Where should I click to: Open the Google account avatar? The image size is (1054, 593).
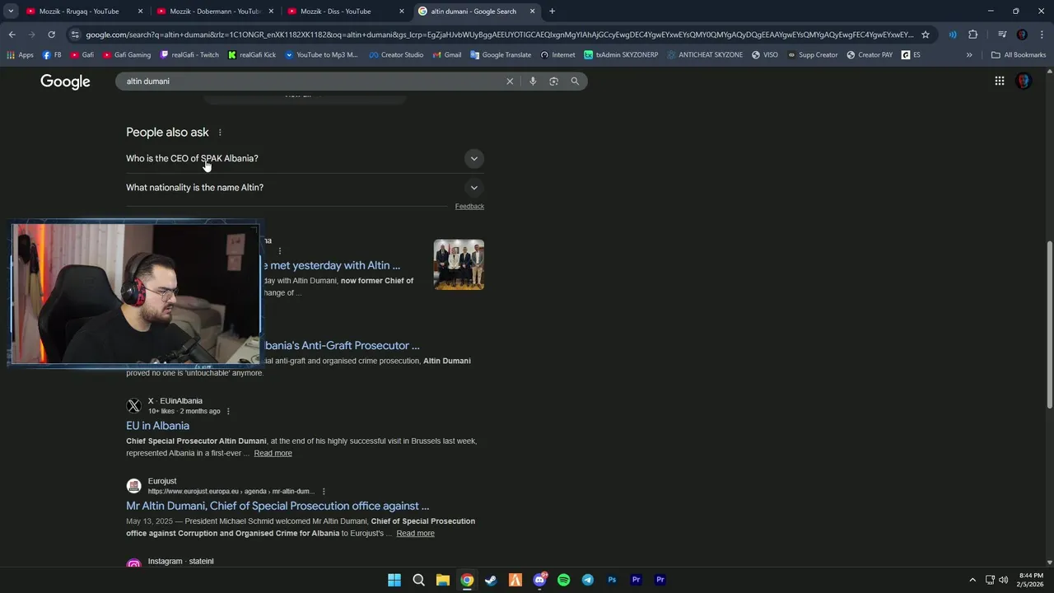coord(1024,81)
